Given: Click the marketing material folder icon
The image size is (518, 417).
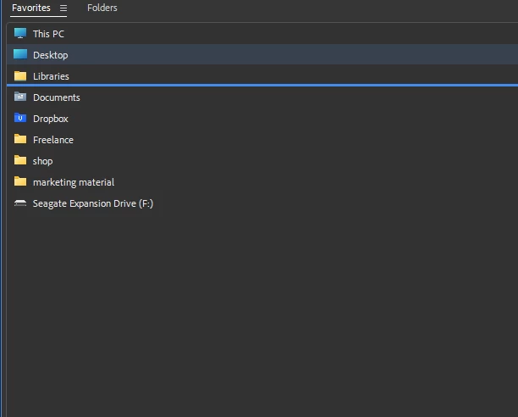Looking at the screenshot, I should (x=20, y=181).
